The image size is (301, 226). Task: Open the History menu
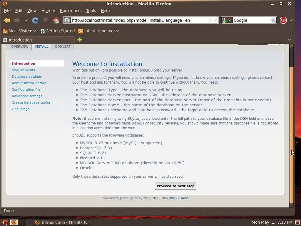(x=48, y=11)
